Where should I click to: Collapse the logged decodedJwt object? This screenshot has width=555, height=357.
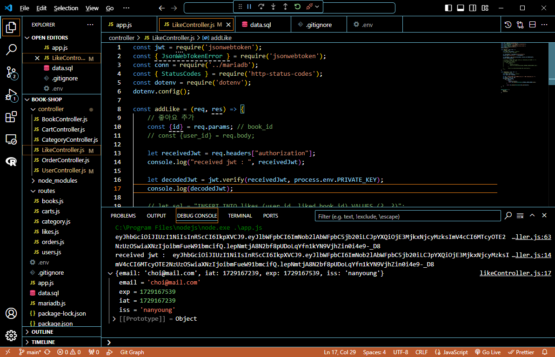tap(110, 273)
